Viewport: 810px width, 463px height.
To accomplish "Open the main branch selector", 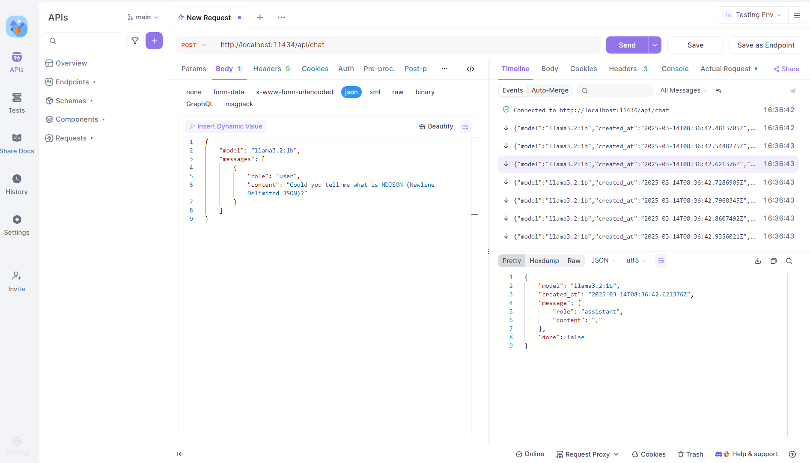I will pyautogui.click(x=143, y=17).
